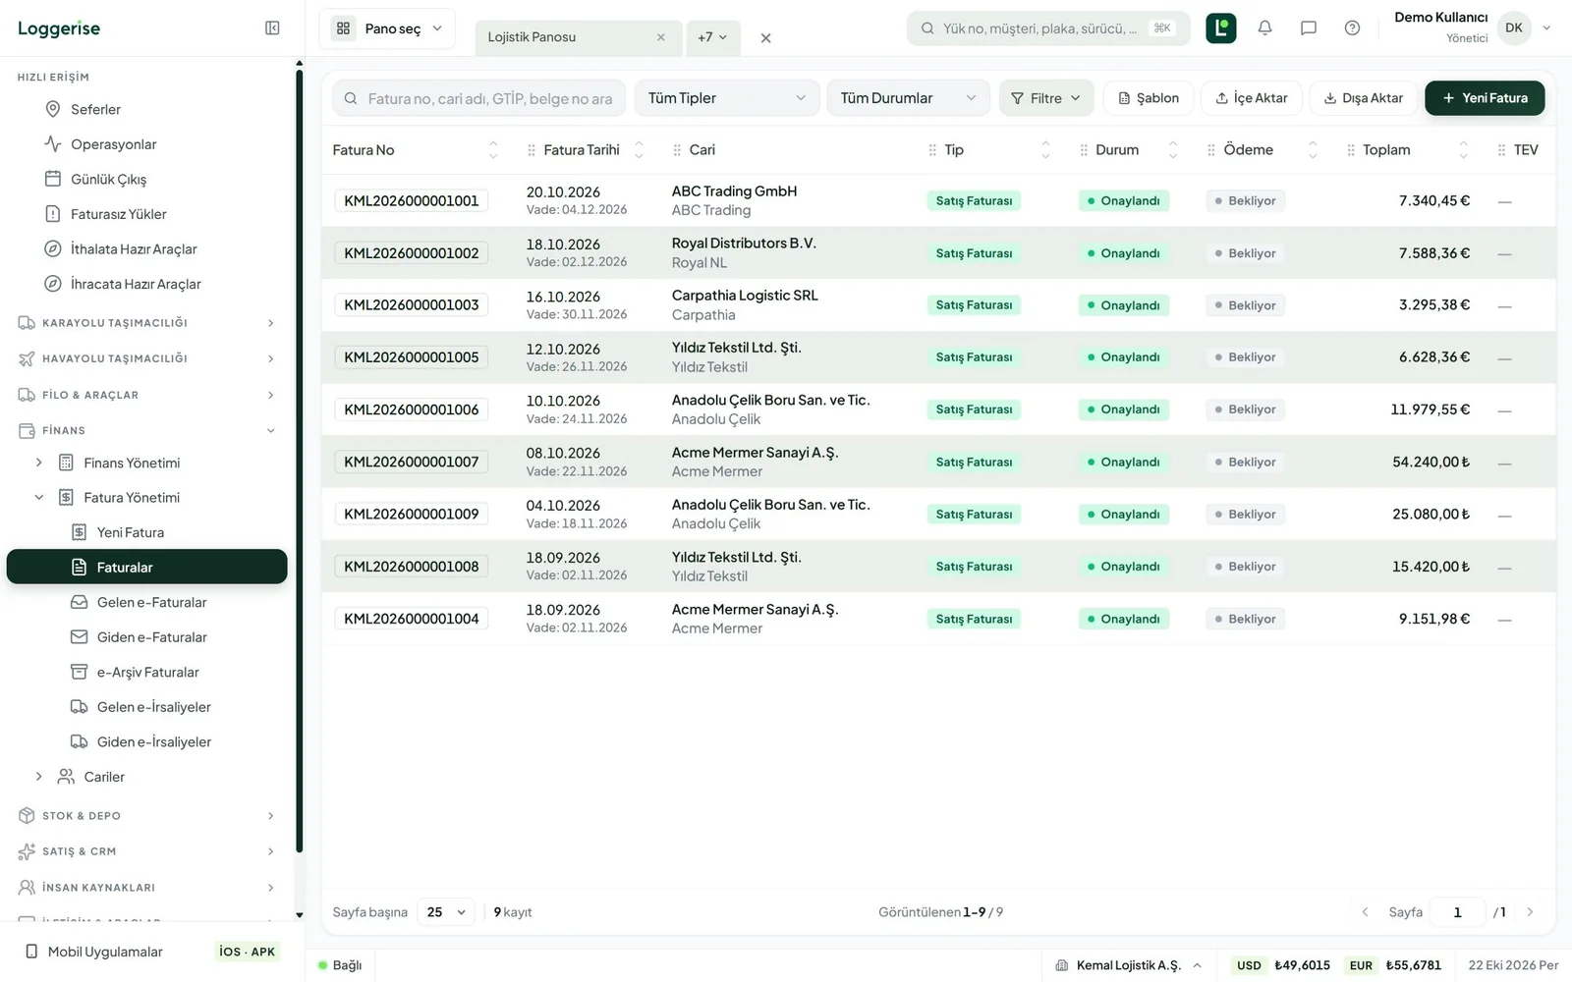Expand Finans Yönetimi tree node
This screenshot has width=1572, height=982.
(x=39, y=463)
